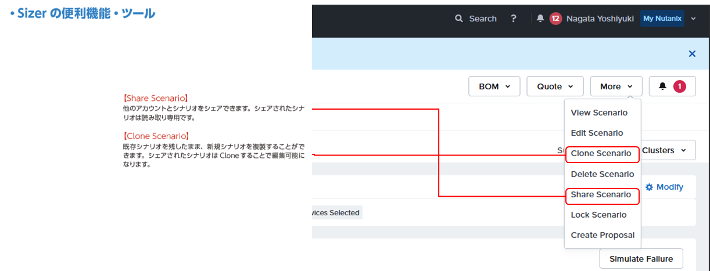710x271 pixels.
Task: Choose Create Proposal menu item
Action: click(x=603, y=235)
